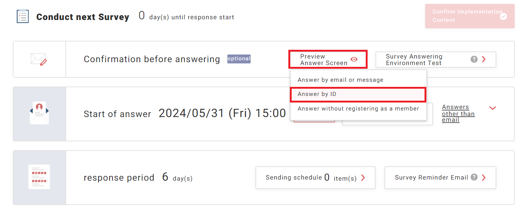This screenshot has width=526, height=213.
Task: Open Survey Reminder Email settings
Action: [x=440, y=178]
